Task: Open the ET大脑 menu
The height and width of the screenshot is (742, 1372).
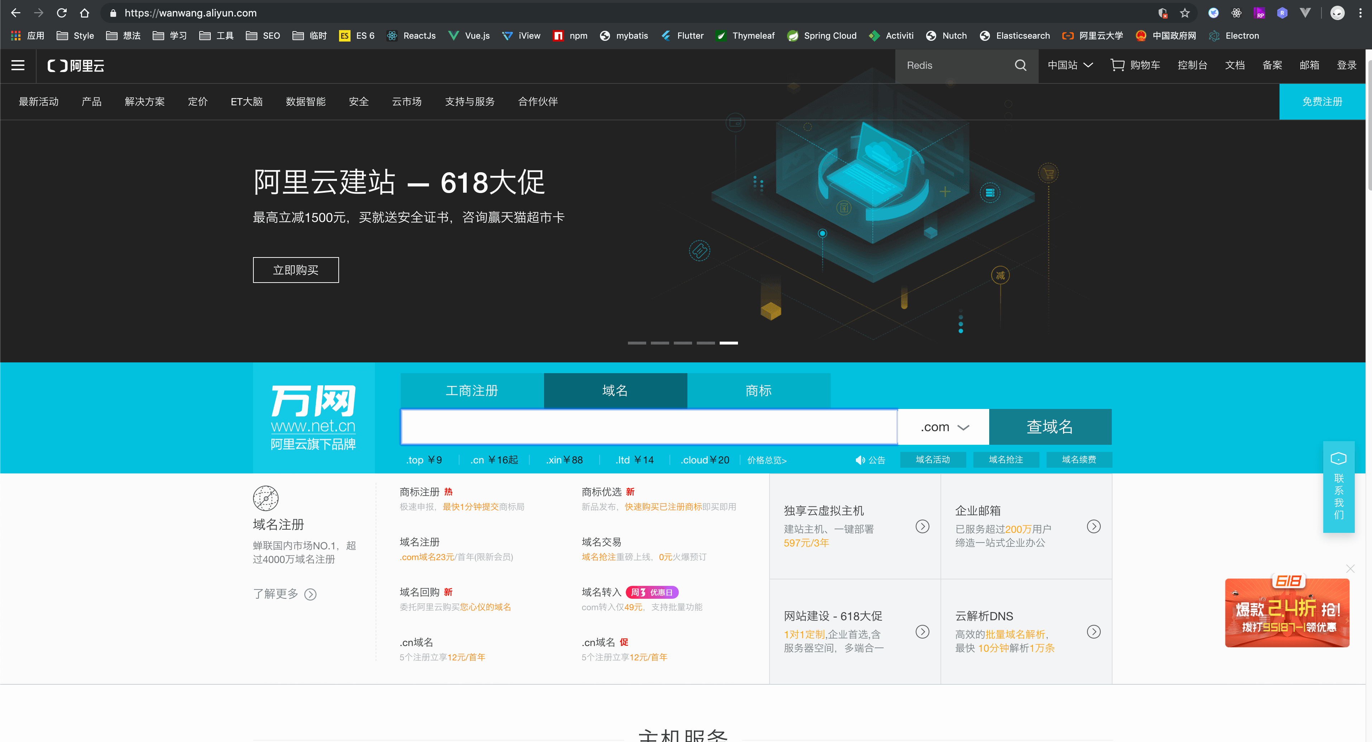Action: pyautogui.click(x=247, y=102)
